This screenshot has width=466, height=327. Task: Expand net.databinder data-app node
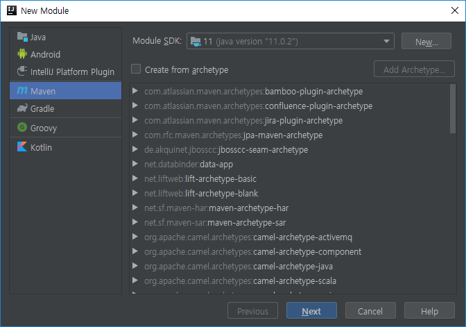[x=135, y=164]
